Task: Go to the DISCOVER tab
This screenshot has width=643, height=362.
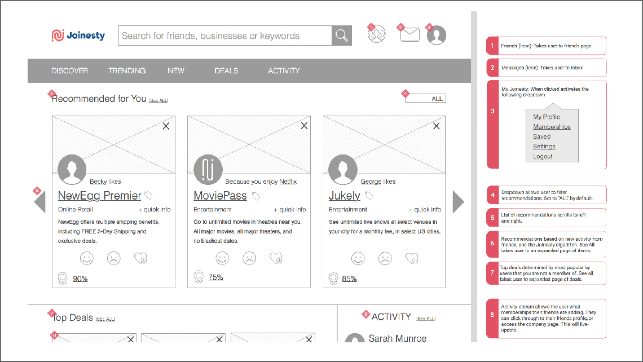Action: point(70,70)
